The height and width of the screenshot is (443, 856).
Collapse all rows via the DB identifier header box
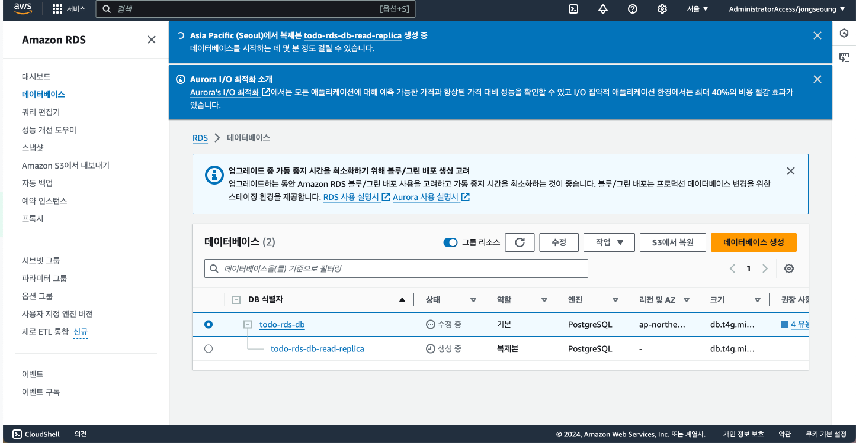point(236,300)
